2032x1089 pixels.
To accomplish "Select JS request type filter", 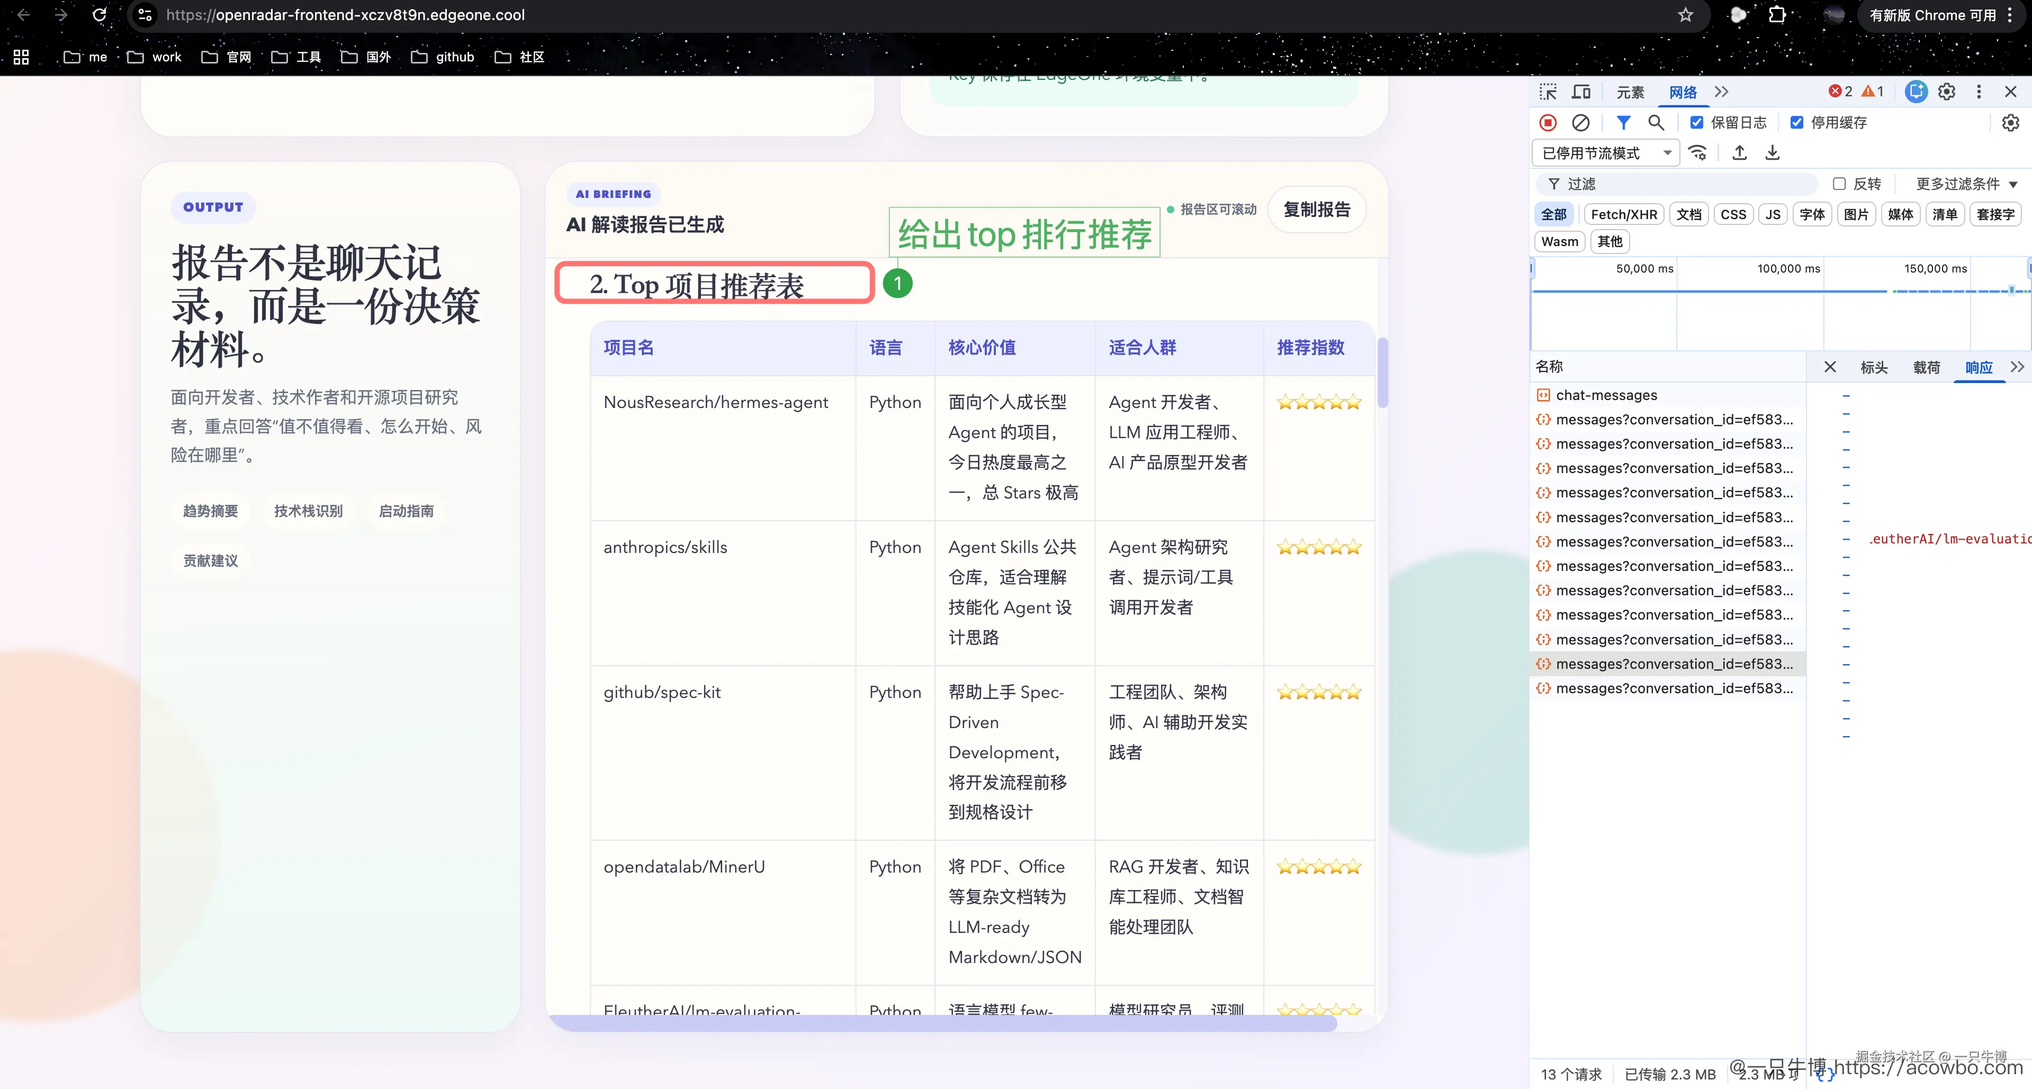I will pos(1773,214).
